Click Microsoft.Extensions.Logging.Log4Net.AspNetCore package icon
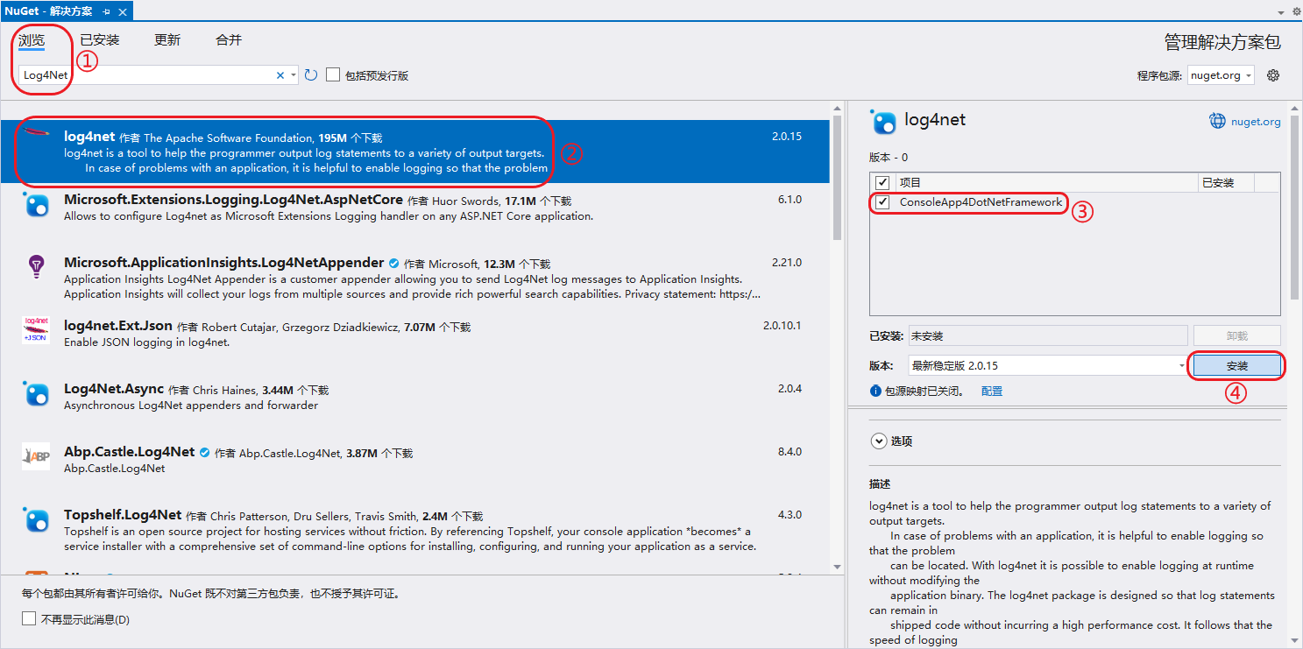 [36, 206]
